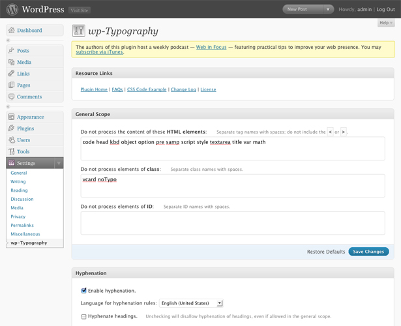Open the Plugins menu

[x=25, y=128]
